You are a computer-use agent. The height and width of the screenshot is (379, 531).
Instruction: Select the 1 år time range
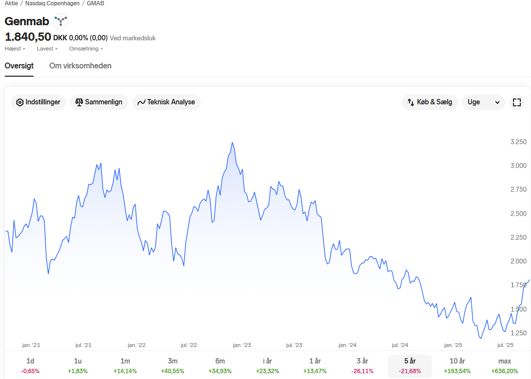click(315, 366)
